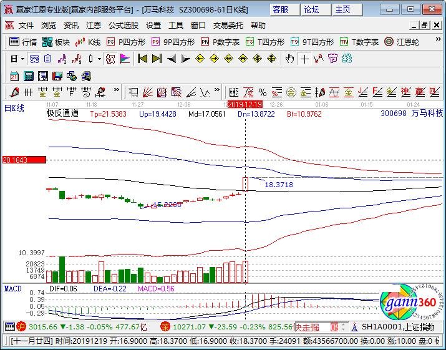Image resolution: width=446 pixels, height=350 pixels.
Task: Click the angle lines tool icon
Action: (x=191, y=92)
